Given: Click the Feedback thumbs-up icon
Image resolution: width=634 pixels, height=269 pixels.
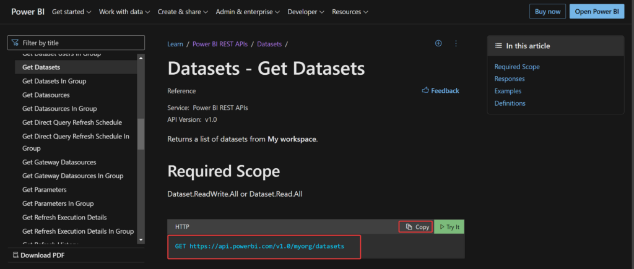Looking at the screenshot, I should pos(425,90).
